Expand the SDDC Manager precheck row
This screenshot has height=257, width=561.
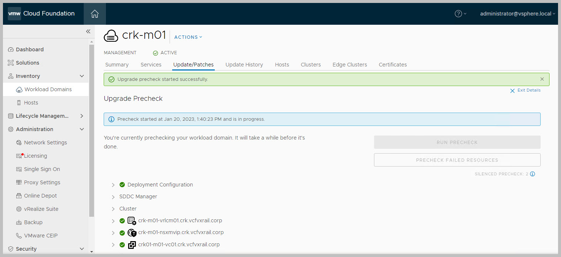click(113, 197)
